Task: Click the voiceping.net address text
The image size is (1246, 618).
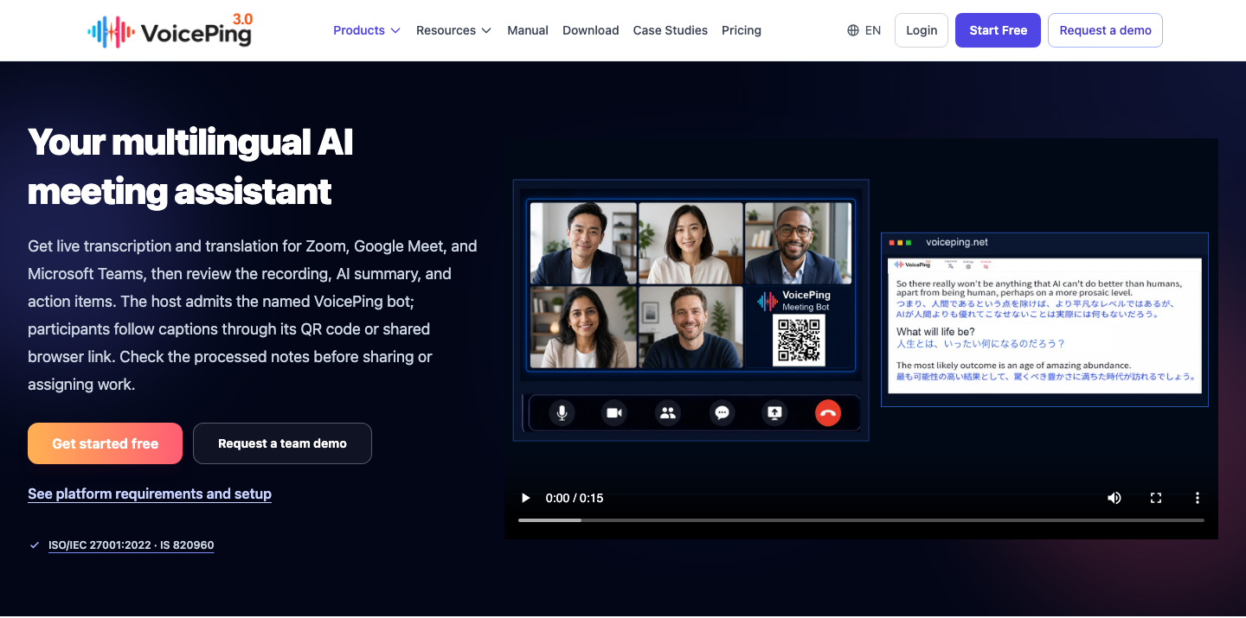Action: point(957,243)
